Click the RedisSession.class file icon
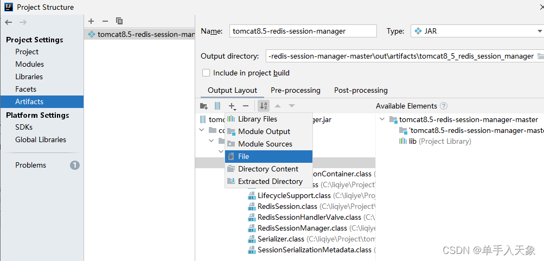Image resolution: width=544 pixels, height=261 pixels. pyautogui.click(x=252, y=207)
